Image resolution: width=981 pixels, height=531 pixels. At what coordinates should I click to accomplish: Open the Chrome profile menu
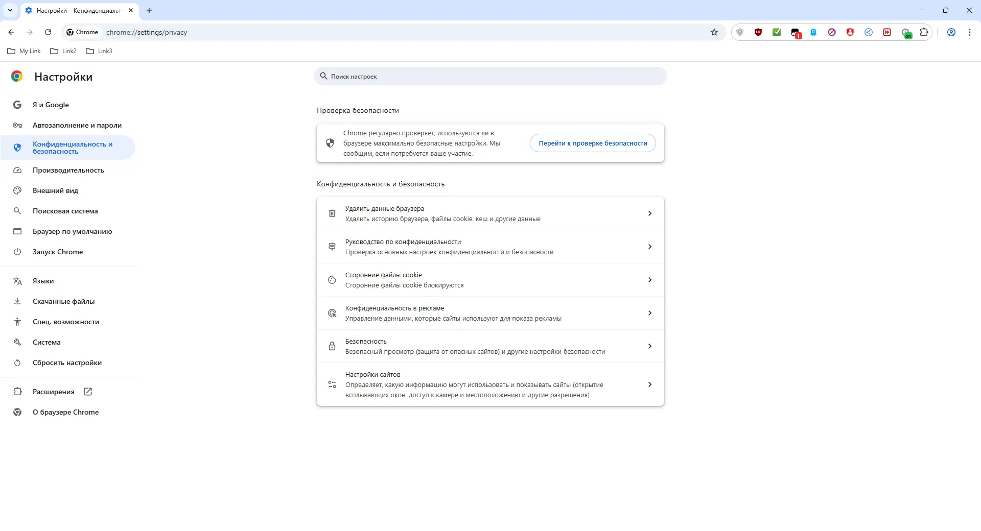pos(951,32)
